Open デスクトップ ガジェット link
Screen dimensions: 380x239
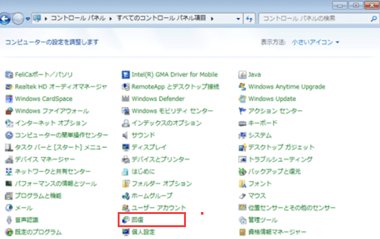(281, 147)
